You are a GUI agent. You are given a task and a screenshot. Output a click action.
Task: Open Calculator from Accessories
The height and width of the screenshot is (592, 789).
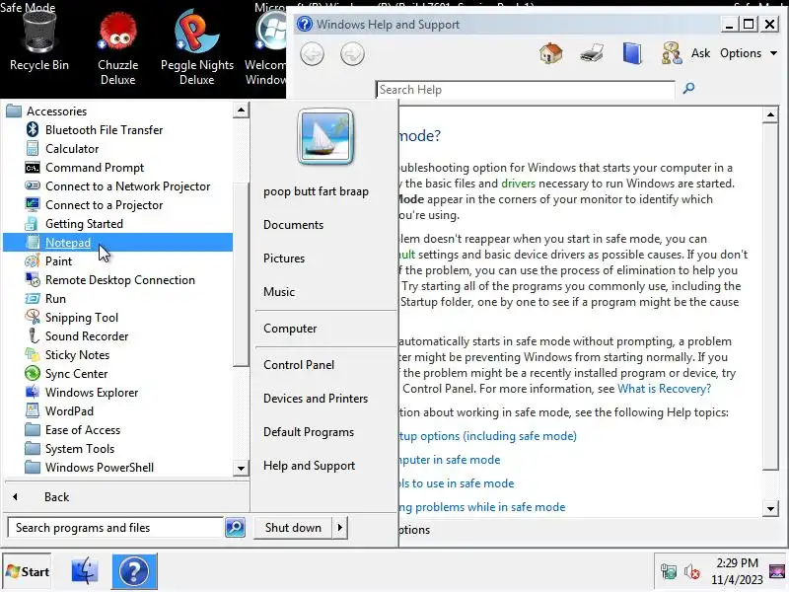coord(117,149)
